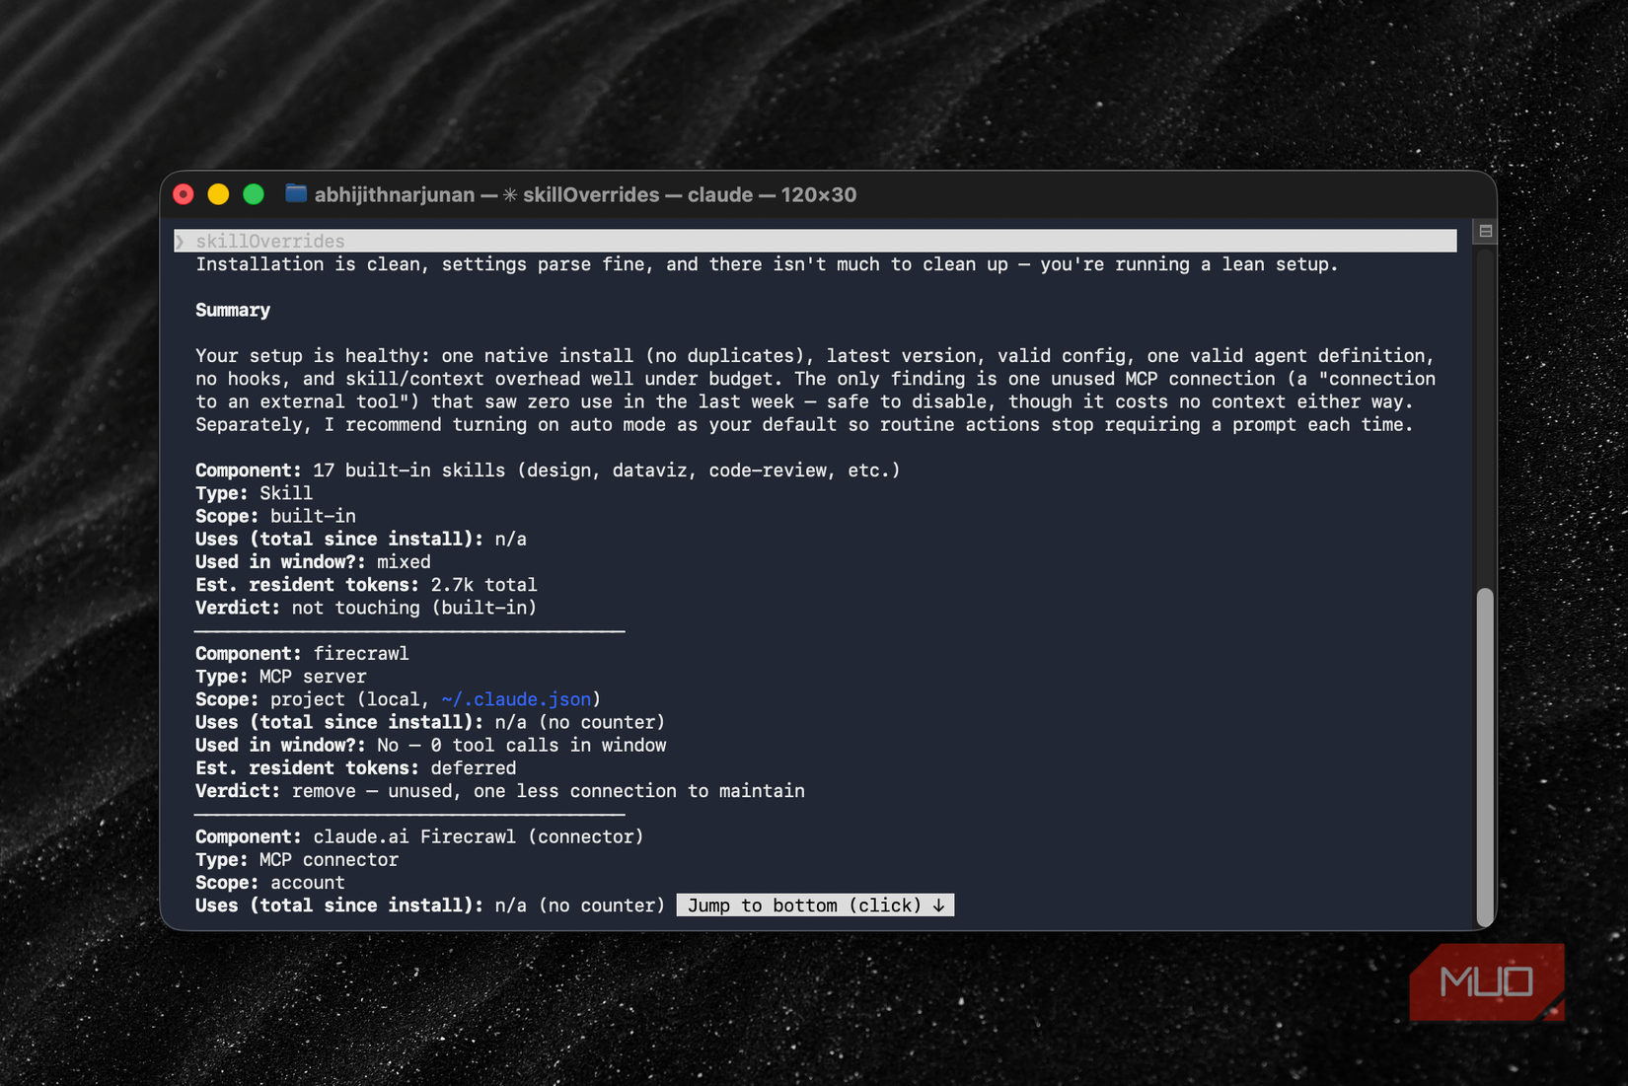Click "Verdict: not touching (built-in)" line
This screenshot has width=1628, height=1086.
click(366, 608)
